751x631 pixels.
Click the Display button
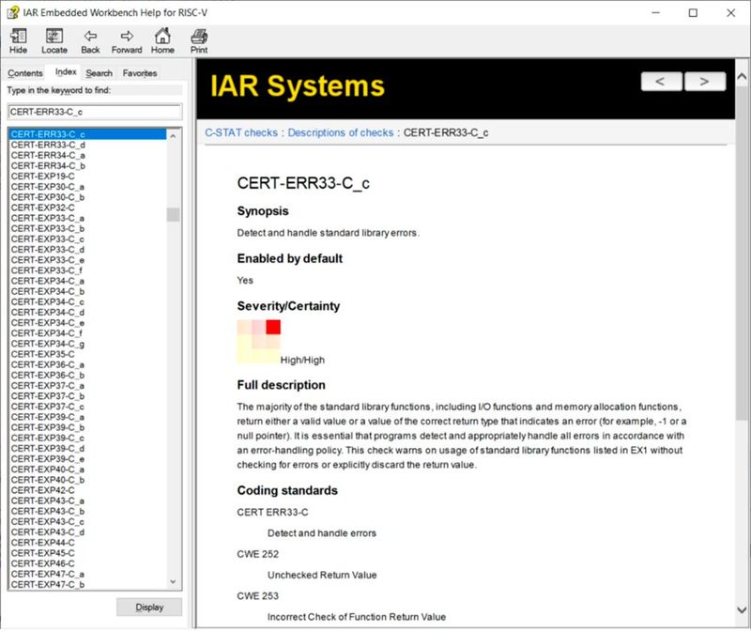click(x=149, y=607)
